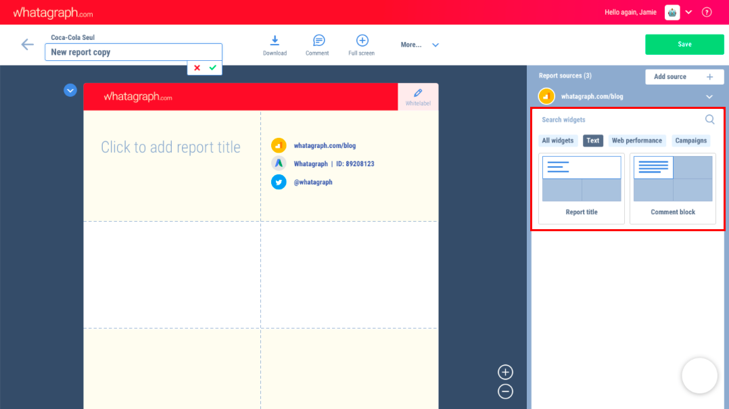
Task: Select the Web performance filter tab
Action: [x=636, y=141]
